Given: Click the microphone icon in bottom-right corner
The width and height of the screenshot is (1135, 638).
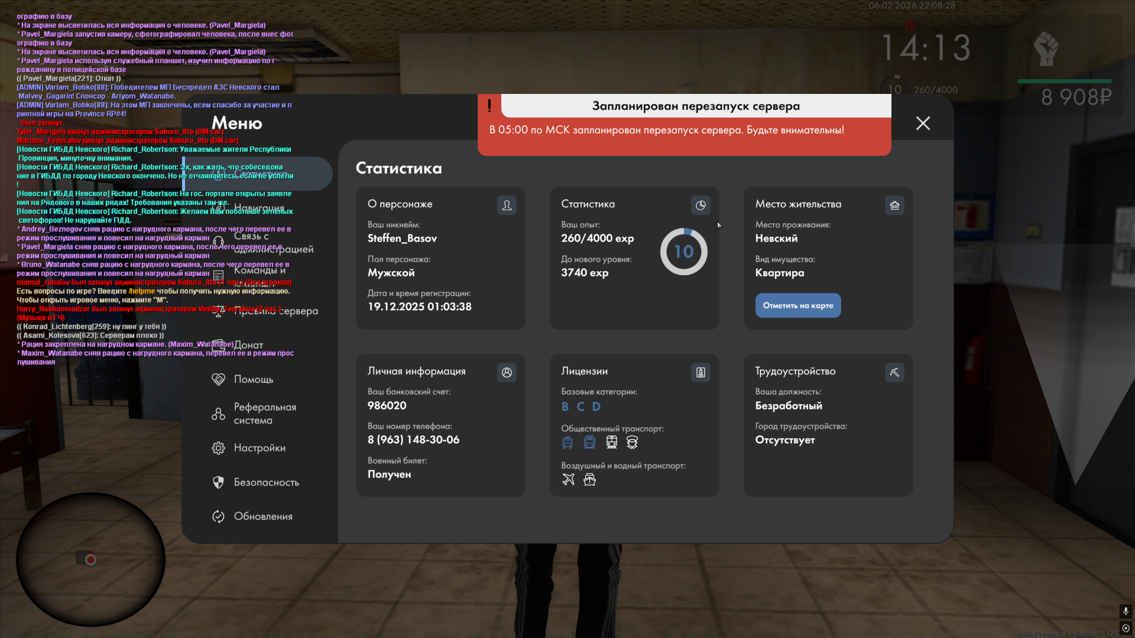Looking at the screenshot, I should click(x=1126, y=611).
